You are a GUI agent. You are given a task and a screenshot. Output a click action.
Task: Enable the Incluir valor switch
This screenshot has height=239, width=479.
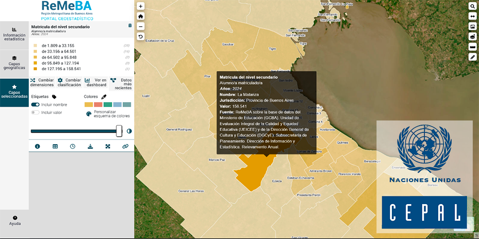click(35, 113)
